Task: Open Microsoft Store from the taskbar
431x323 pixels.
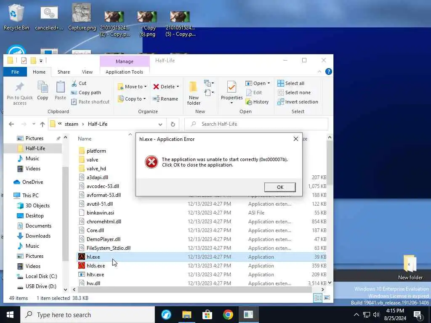Action: 207,315
